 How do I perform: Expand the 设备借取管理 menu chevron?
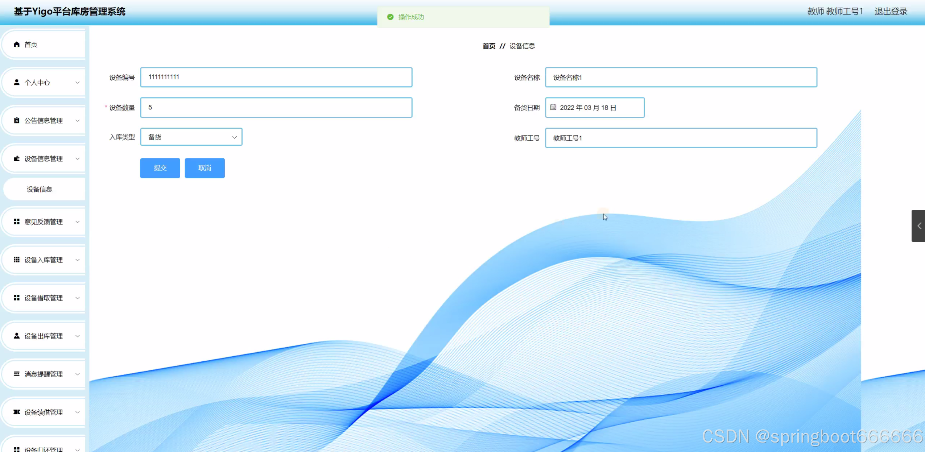click(77, 298)
